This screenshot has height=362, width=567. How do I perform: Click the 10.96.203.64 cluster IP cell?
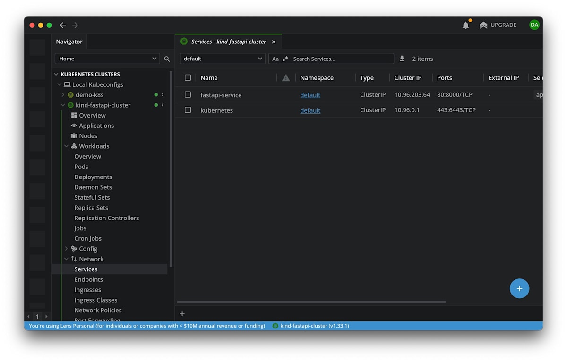click(x=412, y=95)
